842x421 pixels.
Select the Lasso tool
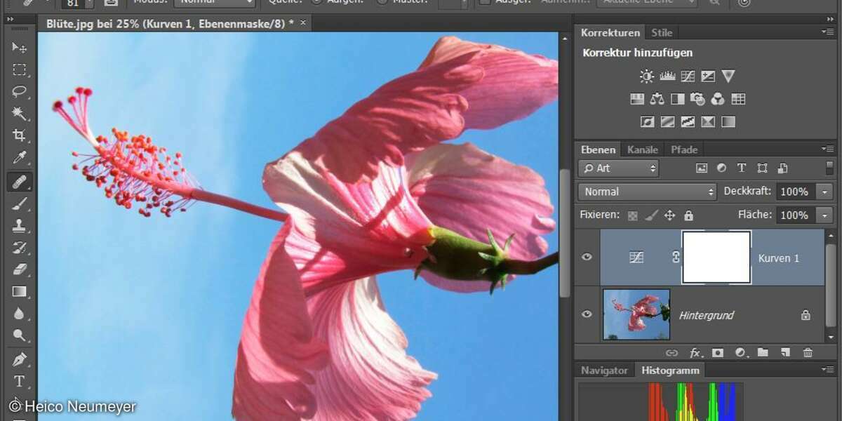point(19,91)
